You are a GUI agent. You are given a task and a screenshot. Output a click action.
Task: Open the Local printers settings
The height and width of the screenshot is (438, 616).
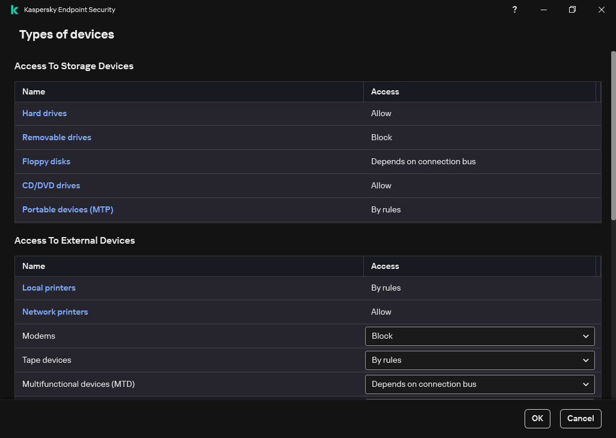click(49, 288)
